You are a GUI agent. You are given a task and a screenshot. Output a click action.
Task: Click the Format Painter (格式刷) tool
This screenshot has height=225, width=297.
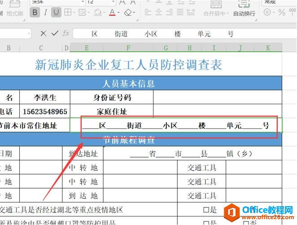point(15,9)
